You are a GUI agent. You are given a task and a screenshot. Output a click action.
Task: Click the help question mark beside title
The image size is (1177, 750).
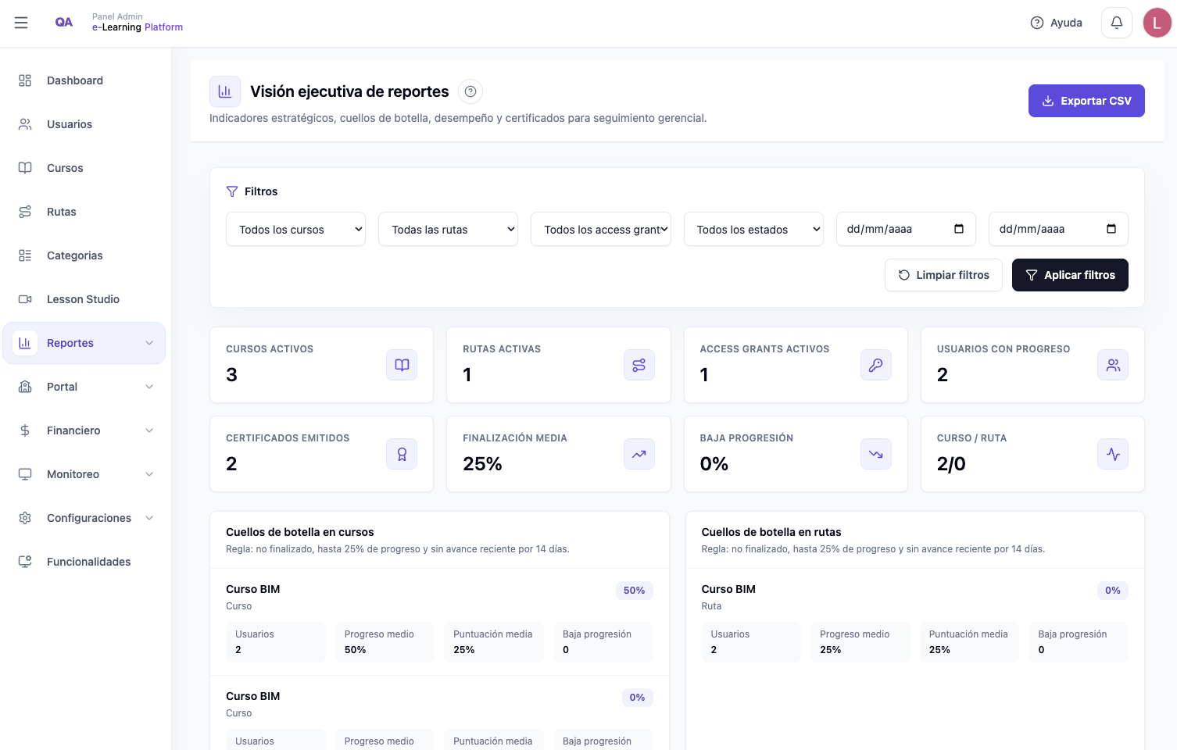(470, 91)
